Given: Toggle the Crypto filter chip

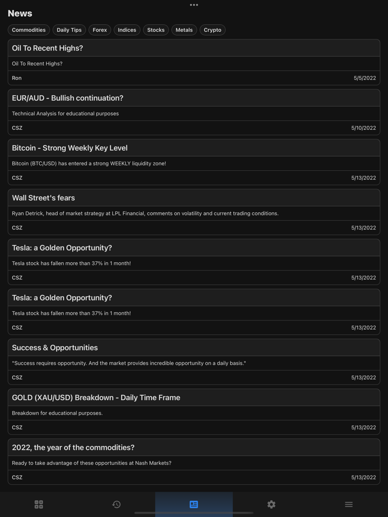Looking at the screenshot, I should (x=212, y=30).
